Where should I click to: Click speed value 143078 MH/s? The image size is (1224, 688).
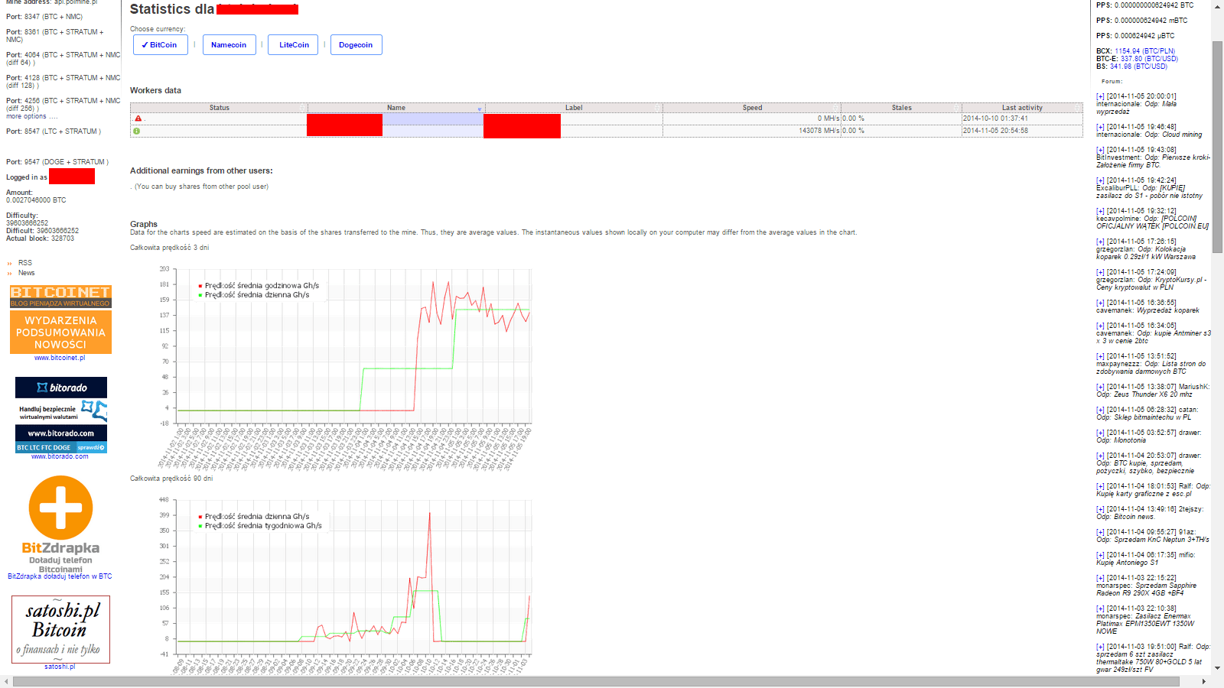[819, 131]
